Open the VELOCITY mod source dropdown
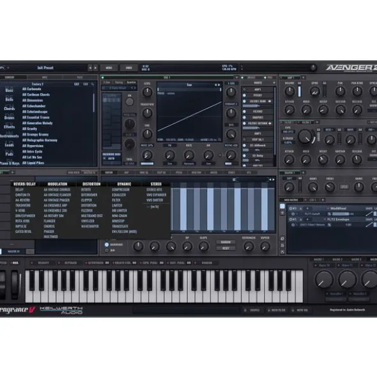The image size is (377, 378). tap(43, 263)
